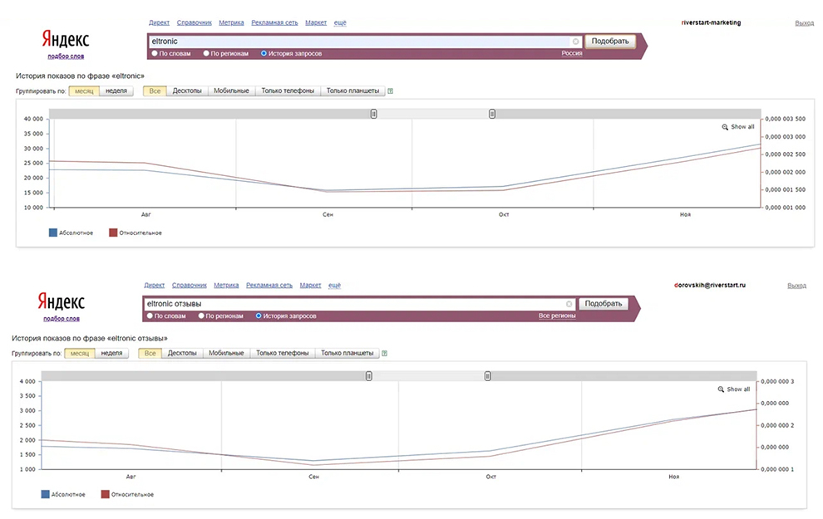823x519 pixels.
Task: Click the 'dorovskih@riverstart.ru' account name
Action: click(710, 285)
